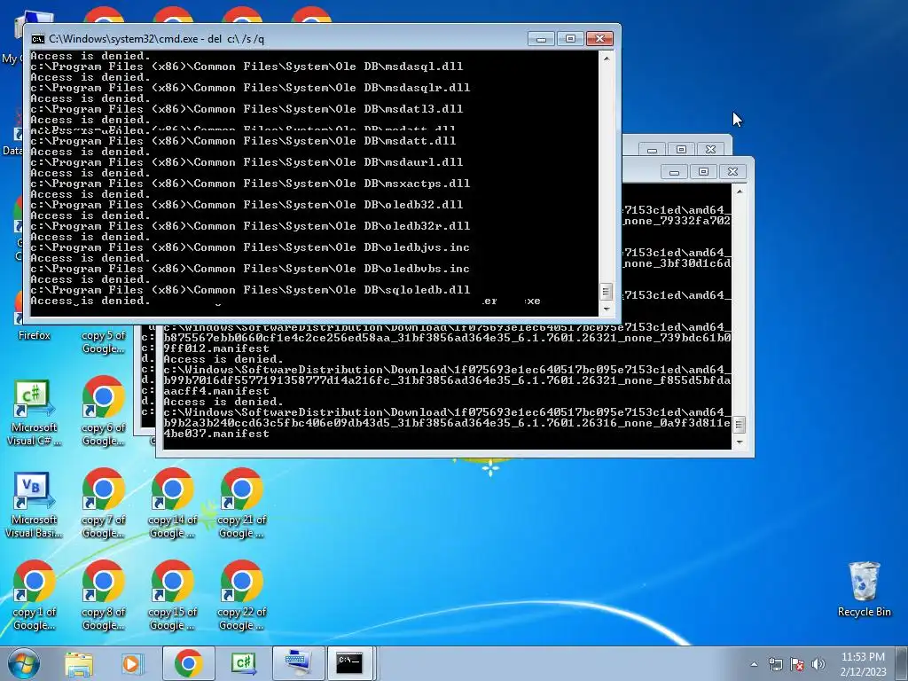Show hidden tray icons arrow
This screenshot has height=681, width=908.
pos(754,664)
